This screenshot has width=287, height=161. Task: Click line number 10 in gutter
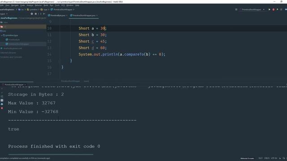[49, 28]
